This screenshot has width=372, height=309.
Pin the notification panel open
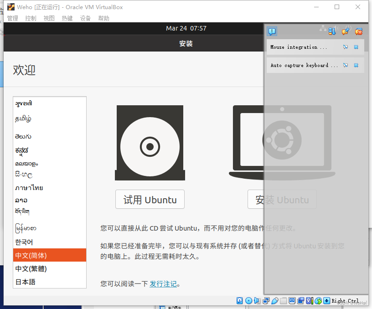click(346, 31)
